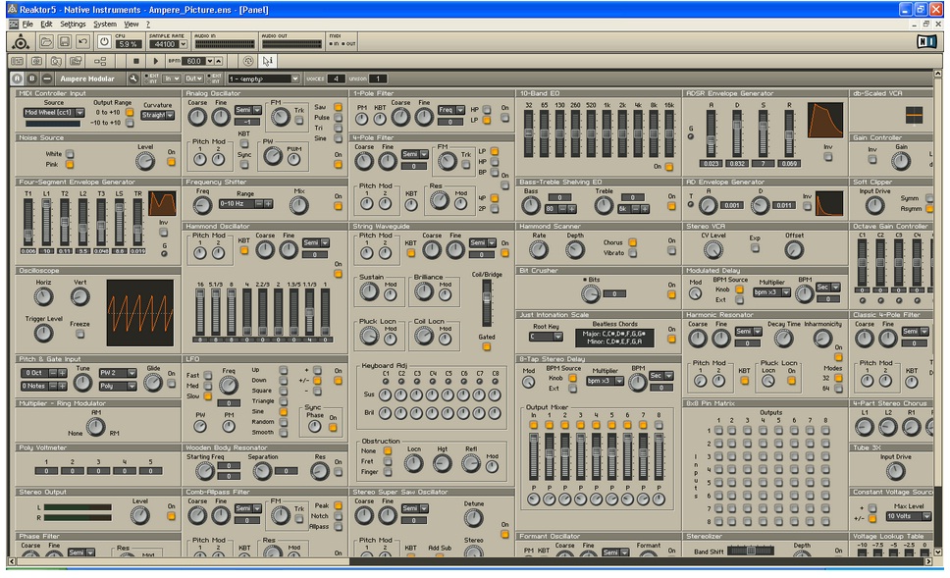
Task: Open Analog Oscillator Semi dropdown
Action: click(x=247, y=110)
